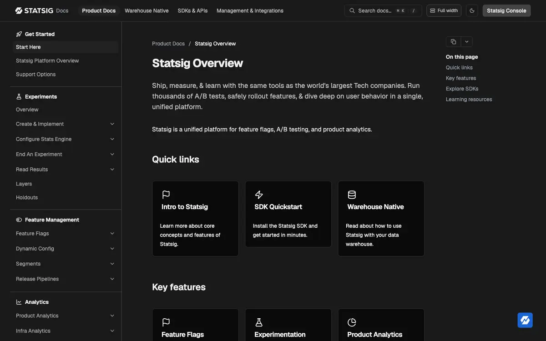Expand Infra Analytics chevron

tap(112, 331)
